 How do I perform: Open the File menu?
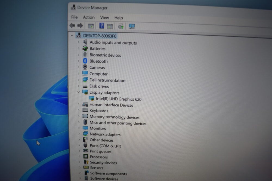click(75, 17)
